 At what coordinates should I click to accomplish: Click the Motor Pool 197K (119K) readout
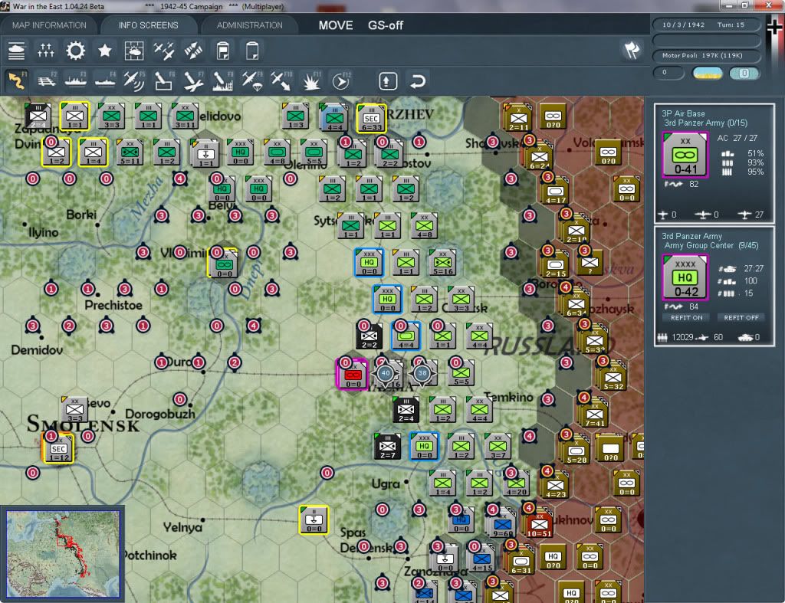(x=706, y=55)
